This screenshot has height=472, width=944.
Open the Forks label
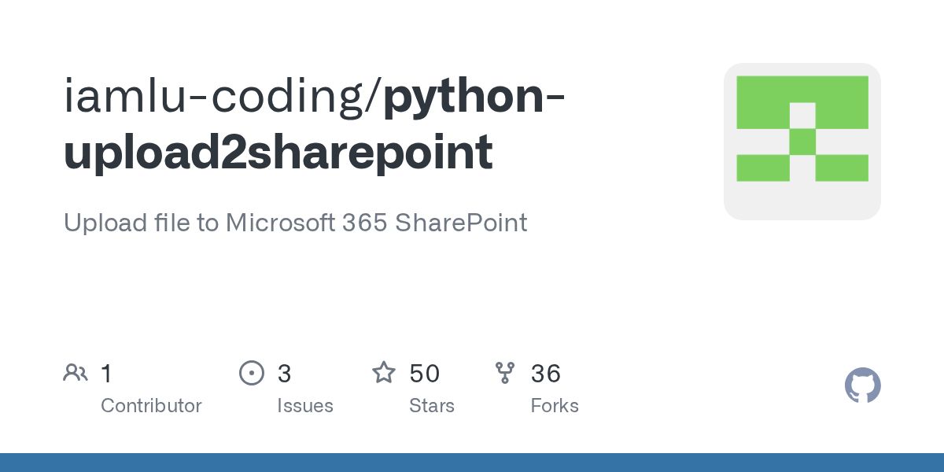[x=555, y=406]
